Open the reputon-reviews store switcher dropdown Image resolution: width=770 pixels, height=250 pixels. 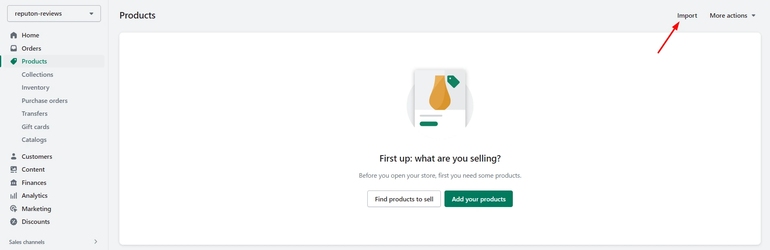click(x=54, y=14)
